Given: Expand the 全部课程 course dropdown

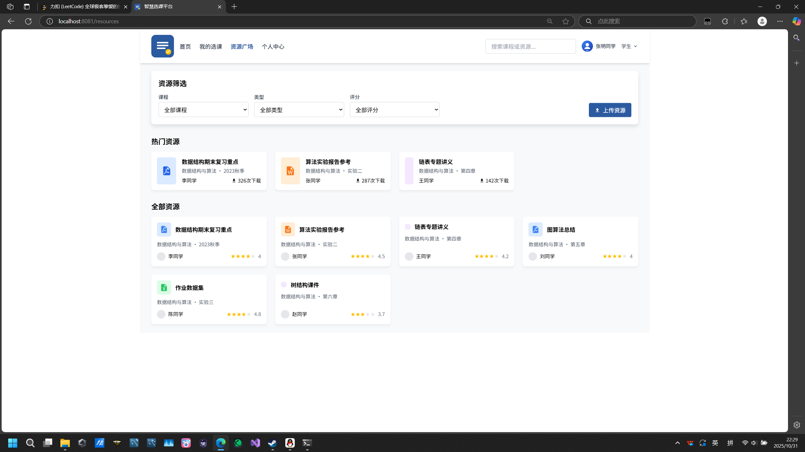Looking at the screenshot, I should pyautogui.click(x=203, y=110).
